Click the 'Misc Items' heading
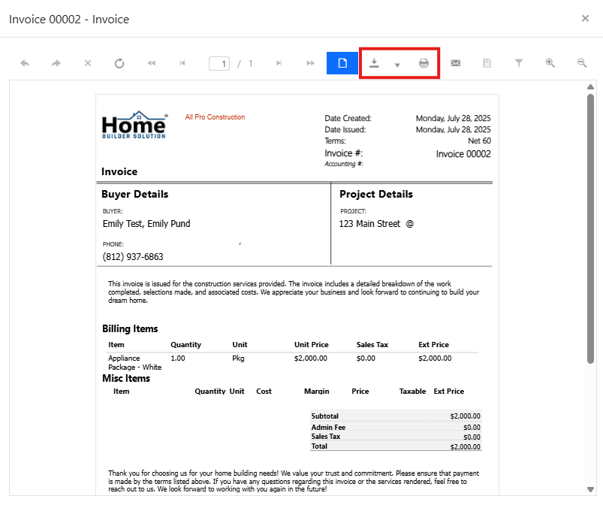Viewport: 603px width, 505px height. pyautogui.click(x=125, y=378)
